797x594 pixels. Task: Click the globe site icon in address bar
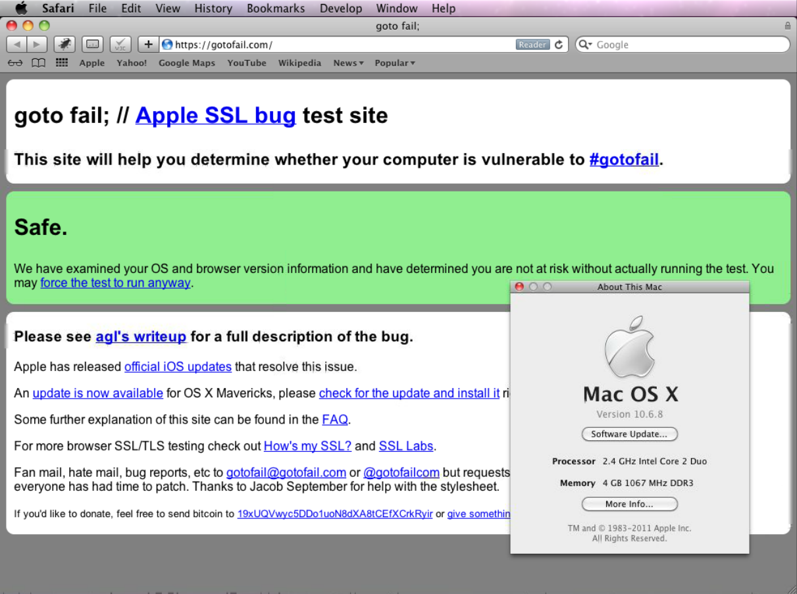(x=167, y=45)
